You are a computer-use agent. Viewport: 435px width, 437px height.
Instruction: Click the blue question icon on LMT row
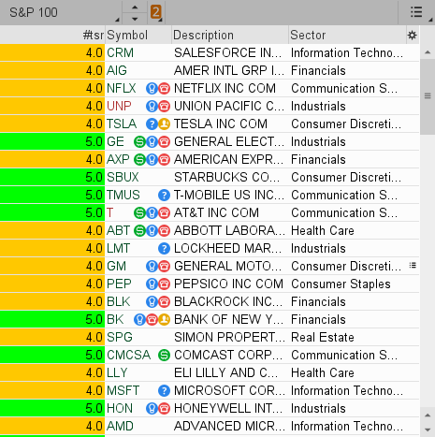click(x=164, y=249)
